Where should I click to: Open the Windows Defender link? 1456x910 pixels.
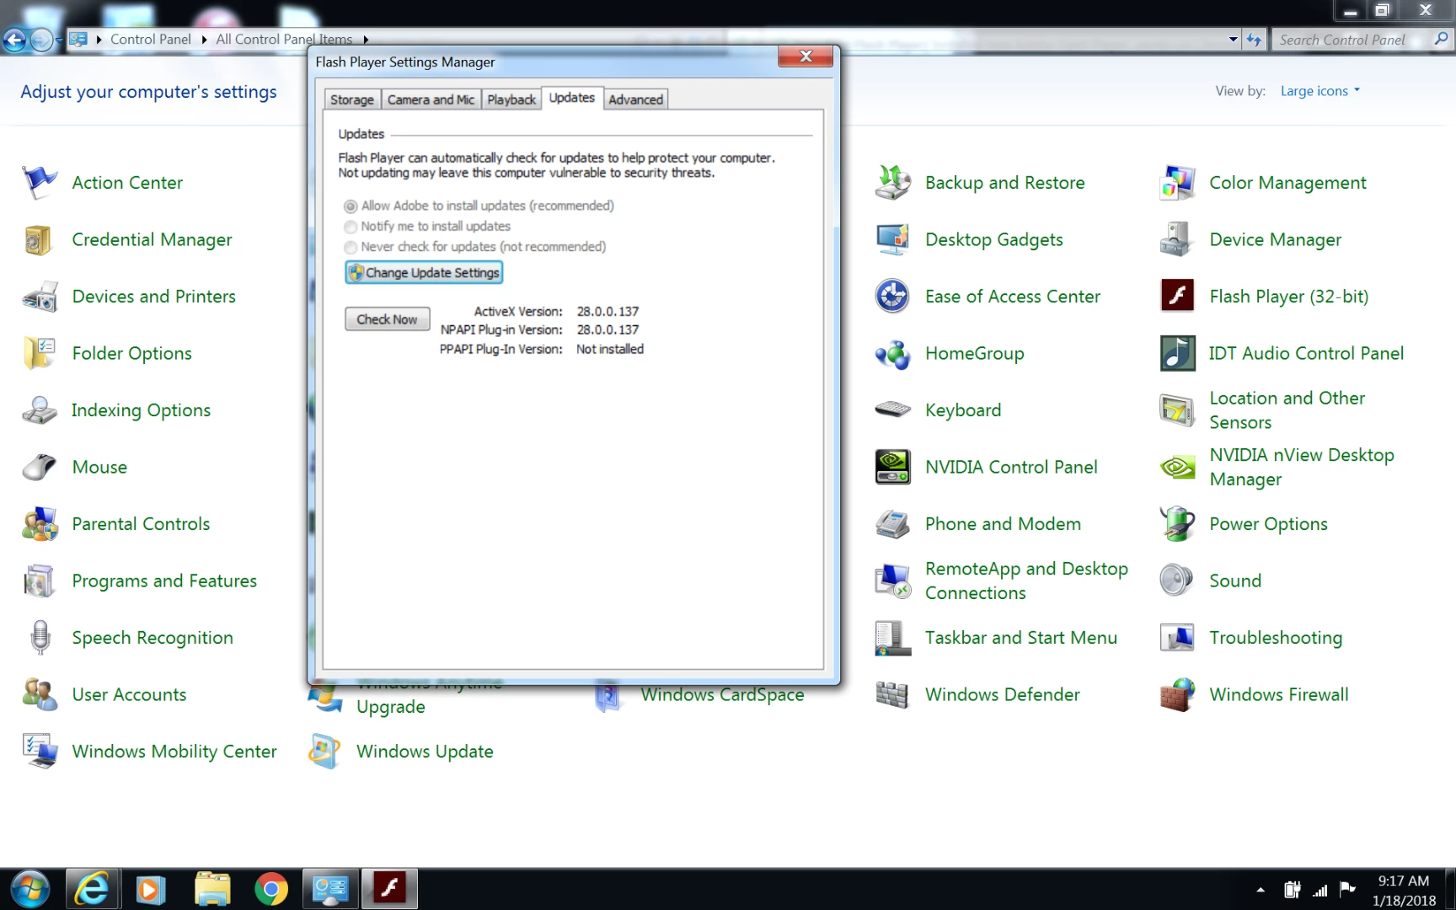click(x=1002, y=694)
